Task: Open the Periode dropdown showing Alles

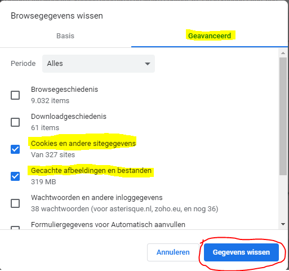Action: (x=99, y=64)
